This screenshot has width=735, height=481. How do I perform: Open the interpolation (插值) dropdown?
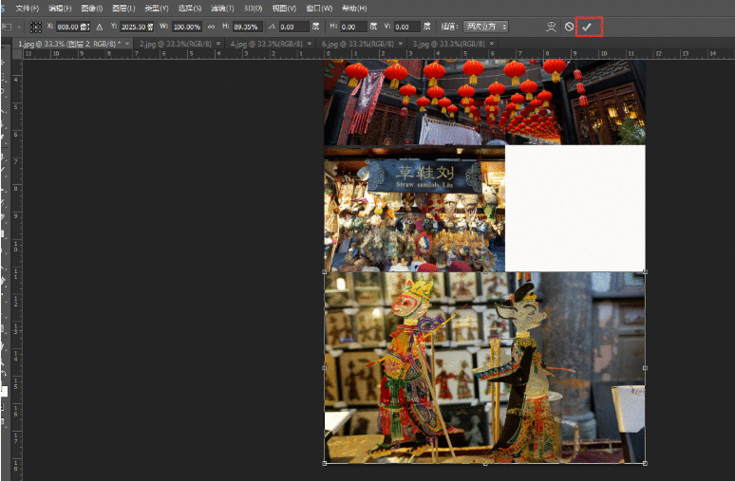[488, 27]
